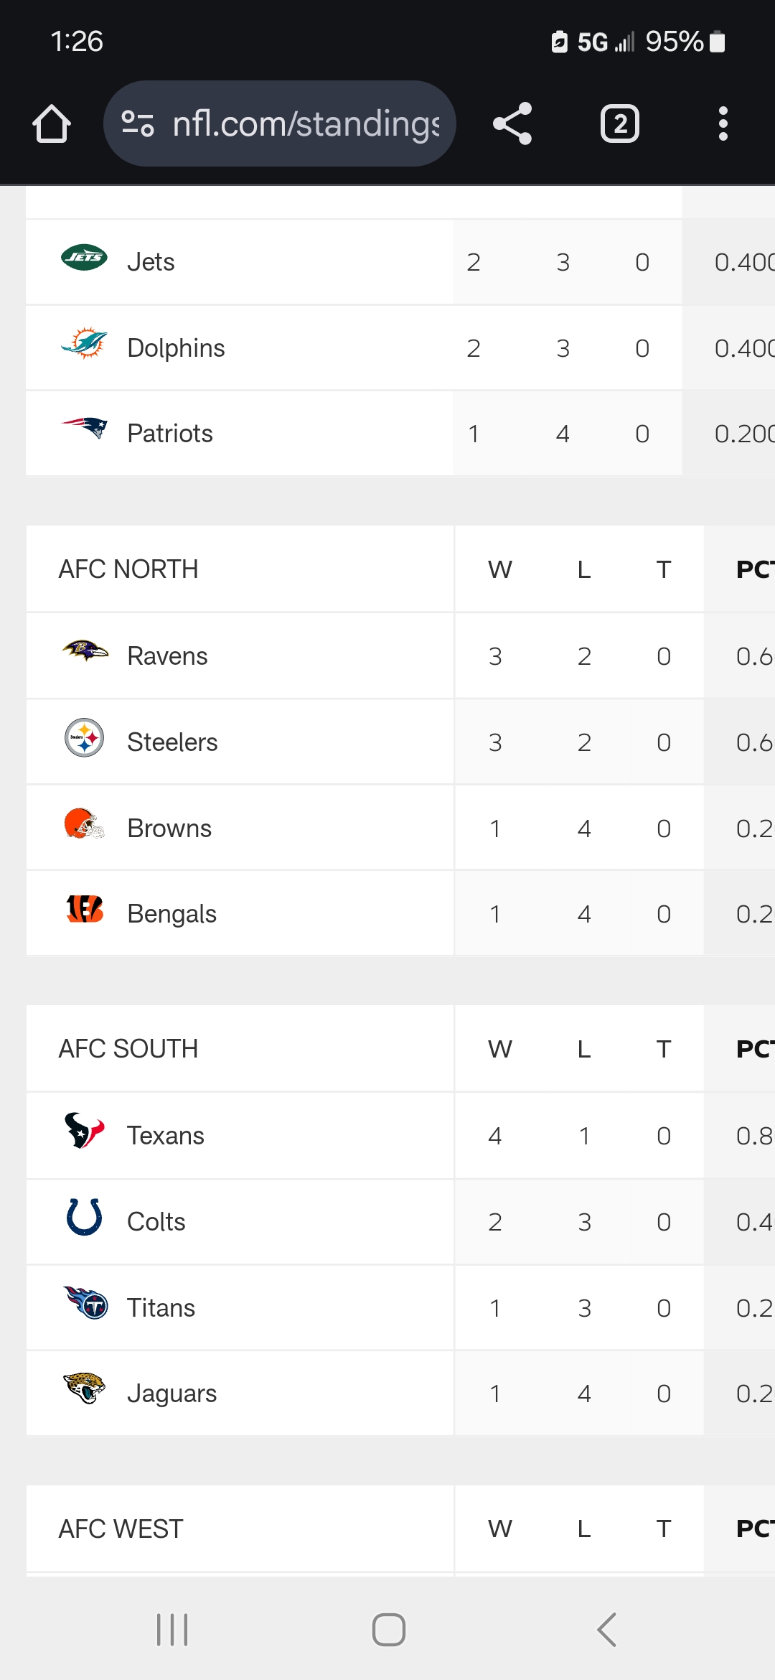Screen dimensions: 775x1680
Task: Tap the Colts horseshoe logo
Action: click(85, 1217)
